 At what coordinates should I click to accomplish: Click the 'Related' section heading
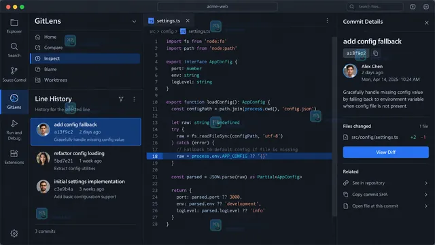(351, 171)
